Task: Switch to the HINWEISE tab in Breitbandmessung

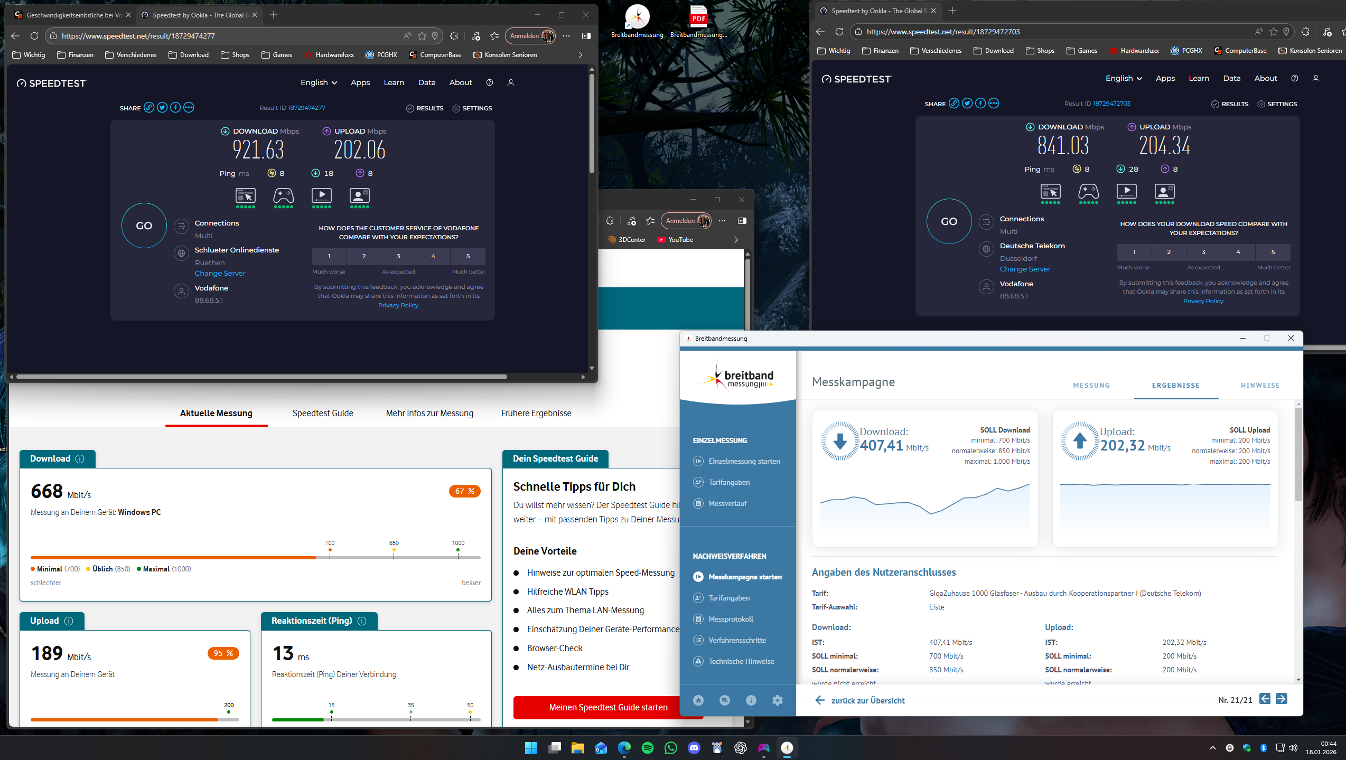Action: [x=1260, y=386]
